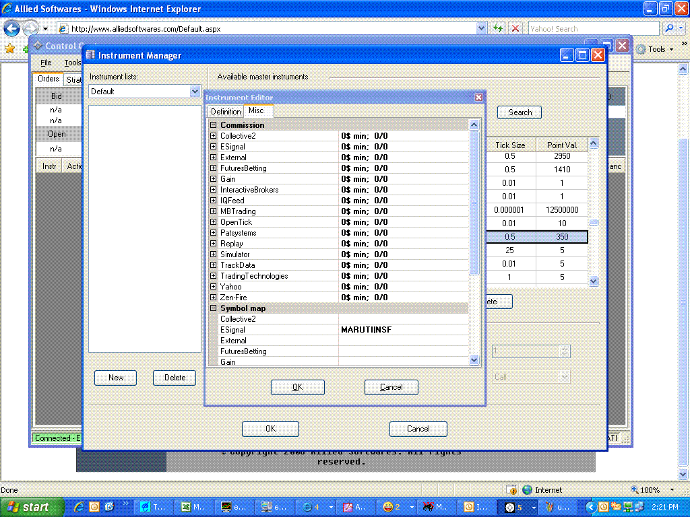The height and width of the screenshot is (517, 690).
Task: Click the browser page scroll down arrow
Action: pyautogui.click(x=683, y=475)
